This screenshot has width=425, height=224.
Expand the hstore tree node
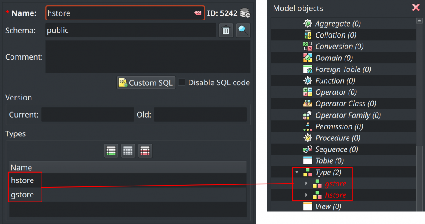point(306,195)
